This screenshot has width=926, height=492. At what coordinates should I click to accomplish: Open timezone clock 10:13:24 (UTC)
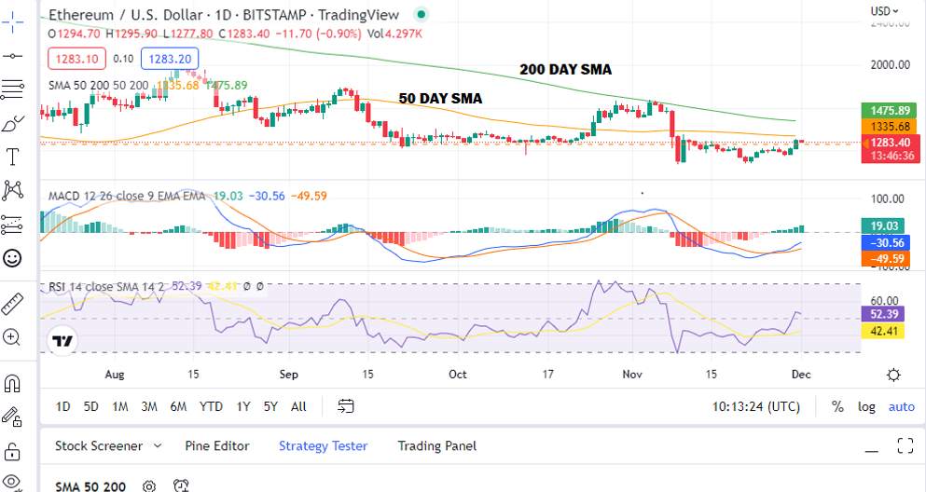[756, 406]
